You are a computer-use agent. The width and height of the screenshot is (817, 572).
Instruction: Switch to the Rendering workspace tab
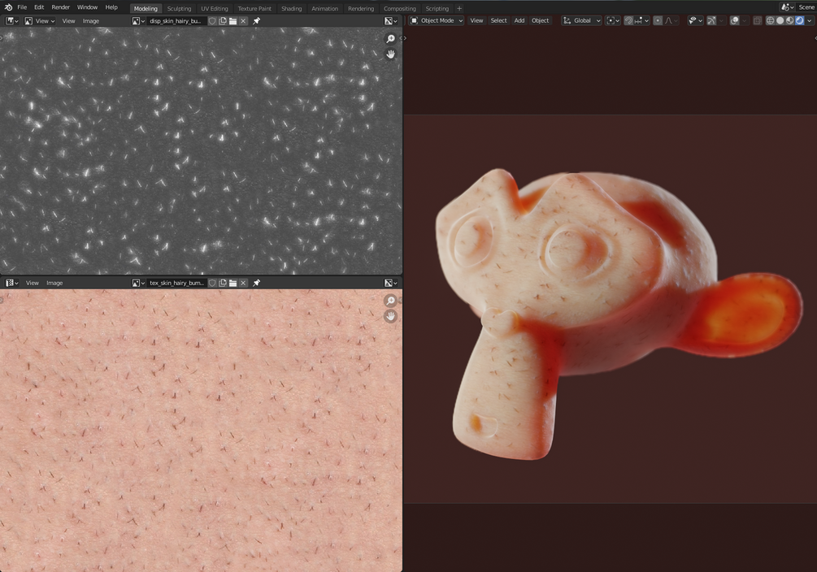click(x=361, y=8)
